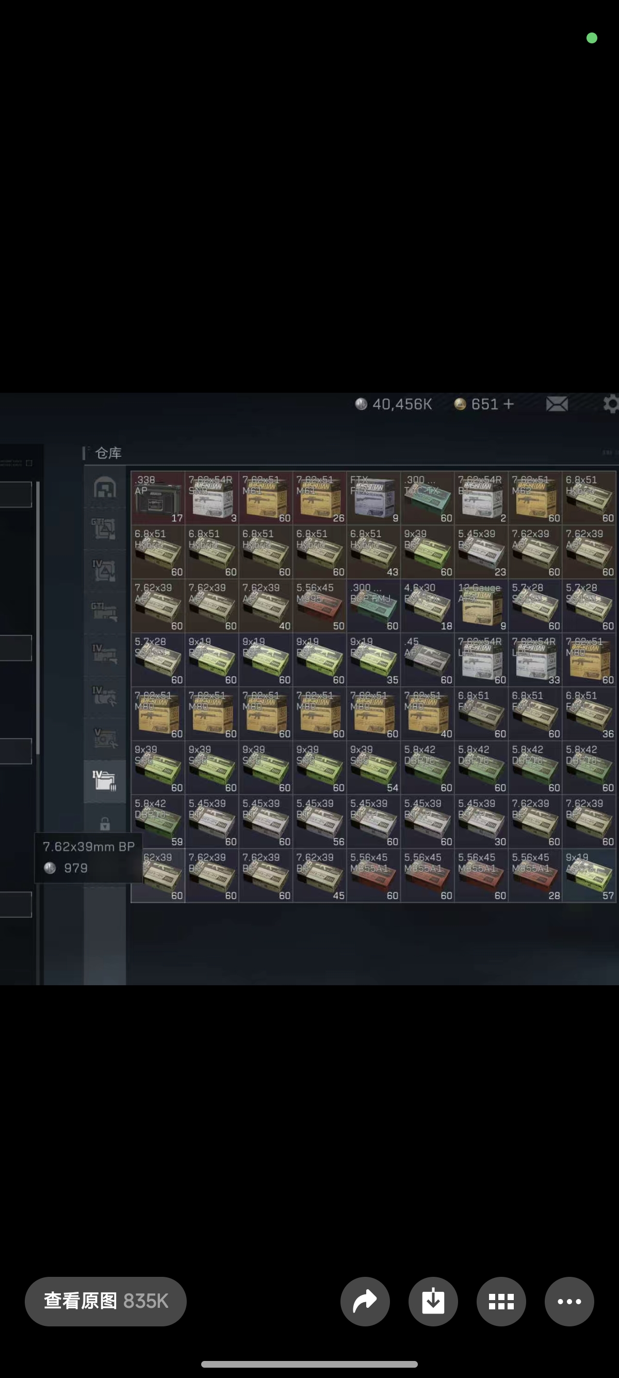Select the 12 Gauge shotgun ammo box
This screenshot has height=1378, width=619.
click(481, 605)
